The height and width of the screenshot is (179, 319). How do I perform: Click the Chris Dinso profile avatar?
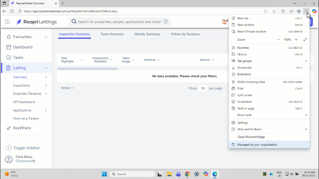point(9,159)
